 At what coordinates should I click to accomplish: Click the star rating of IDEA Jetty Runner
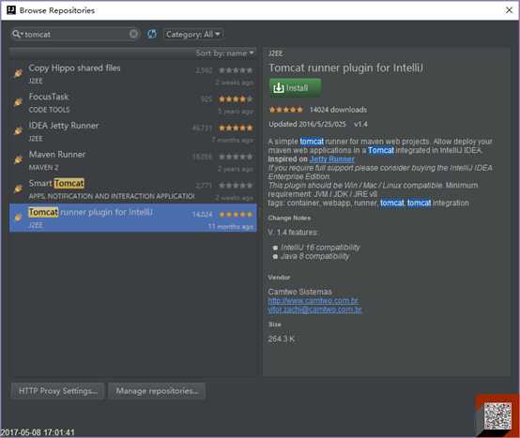236,128
